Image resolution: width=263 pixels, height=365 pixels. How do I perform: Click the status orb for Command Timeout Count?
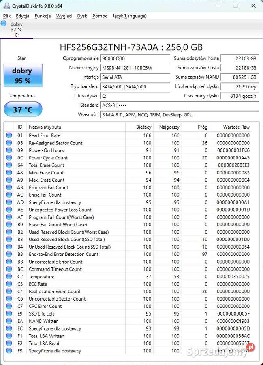tap(9, 269)
